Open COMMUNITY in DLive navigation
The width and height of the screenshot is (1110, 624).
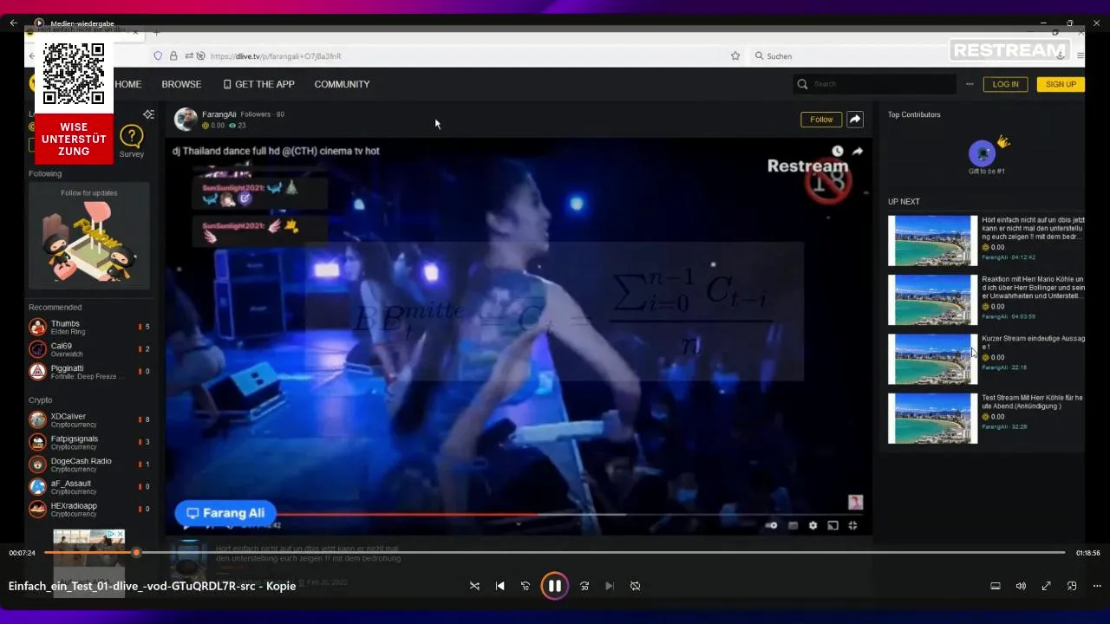tap(342, 84)
